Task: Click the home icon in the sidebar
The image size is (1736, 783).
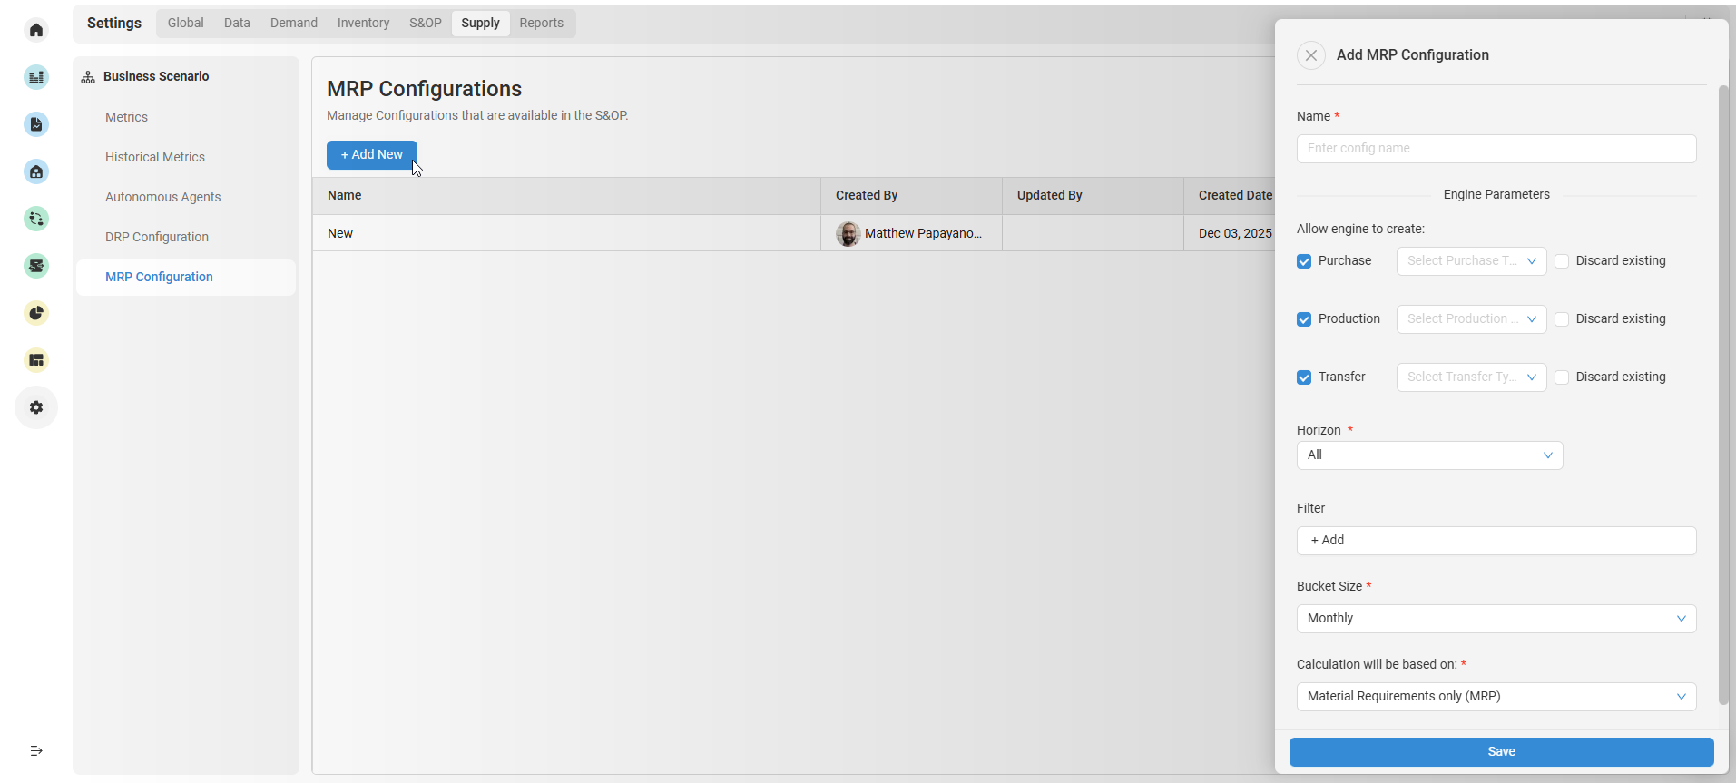Action: pyautogui.click(x=36, y=30)
